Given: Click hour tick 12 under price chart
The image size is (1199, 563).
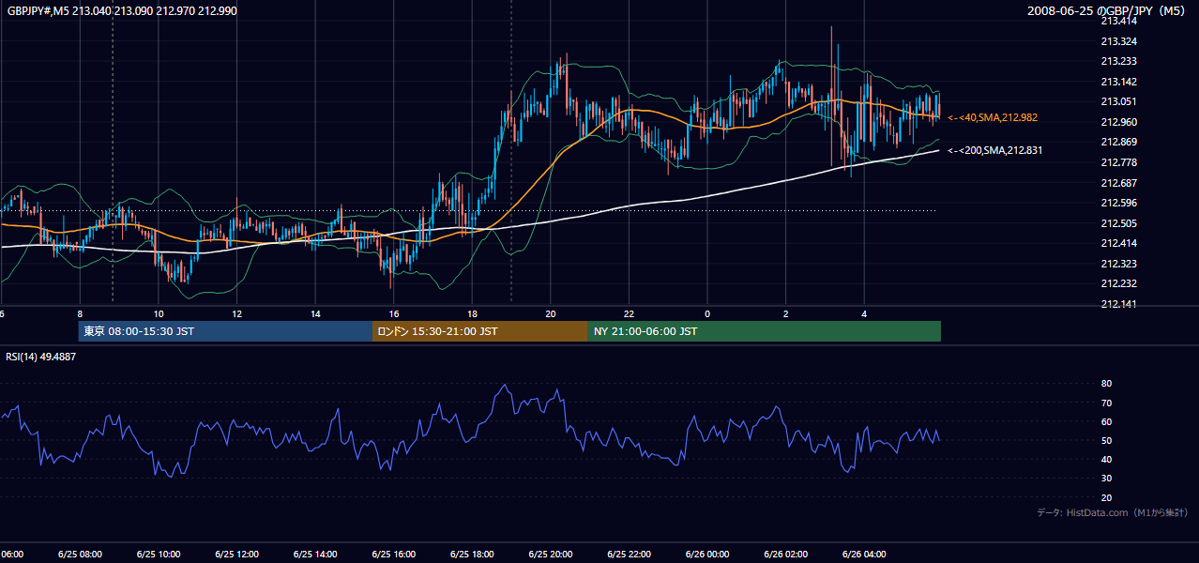Looking at the screenshot, I should 236,313.
